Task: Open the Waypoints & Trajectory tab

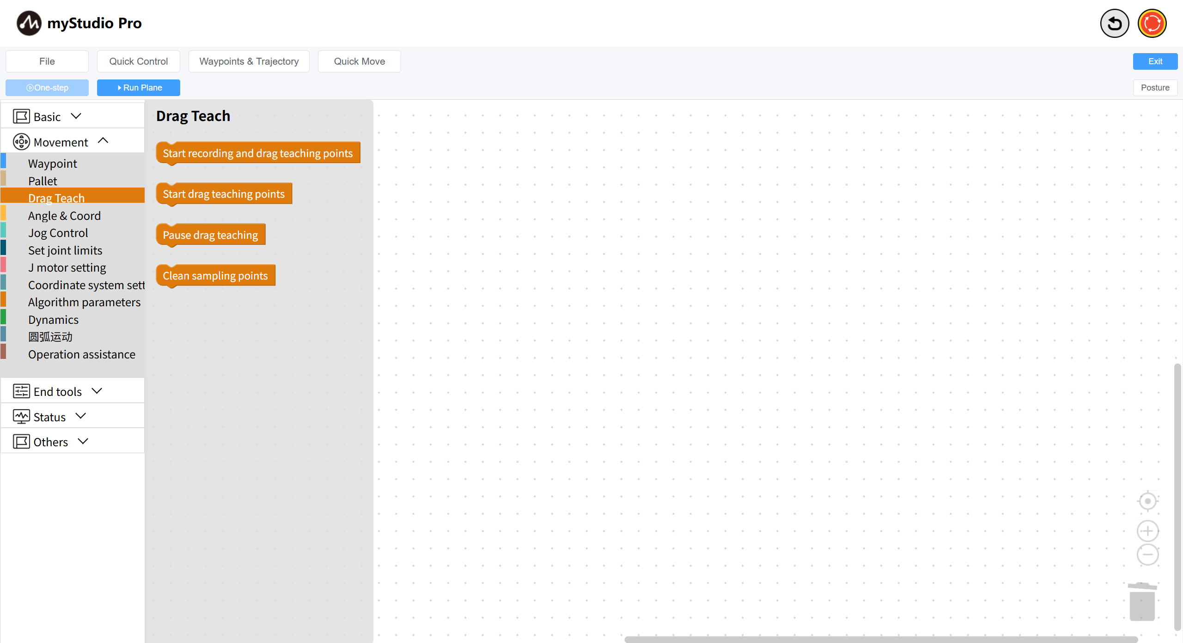Action: pyautogui.click(x=249, y=61)
